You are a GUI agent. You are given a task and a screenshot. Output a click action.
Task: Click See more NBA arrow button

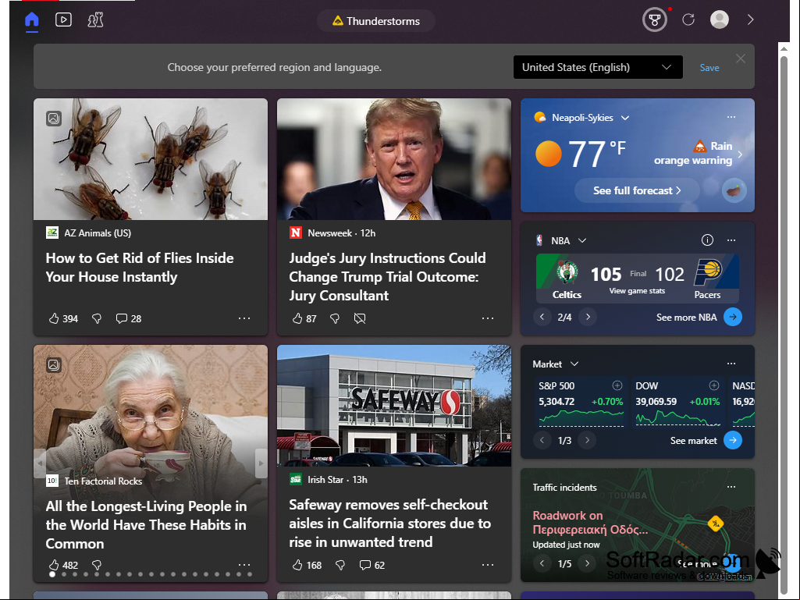(733, 317)
